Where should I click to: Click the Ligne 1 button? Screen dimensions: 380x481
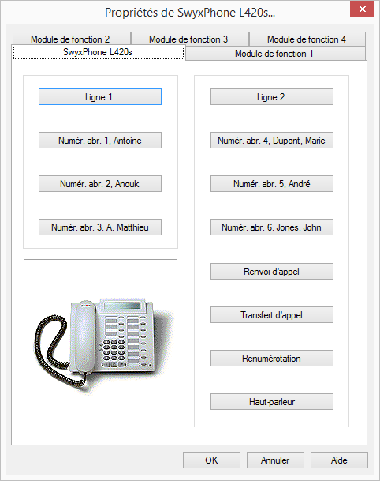point(100,97)
